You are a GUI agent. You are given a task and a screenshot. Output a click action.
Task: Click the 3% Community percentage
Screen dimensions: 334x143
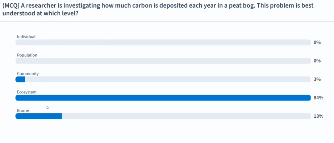[317, 80]
